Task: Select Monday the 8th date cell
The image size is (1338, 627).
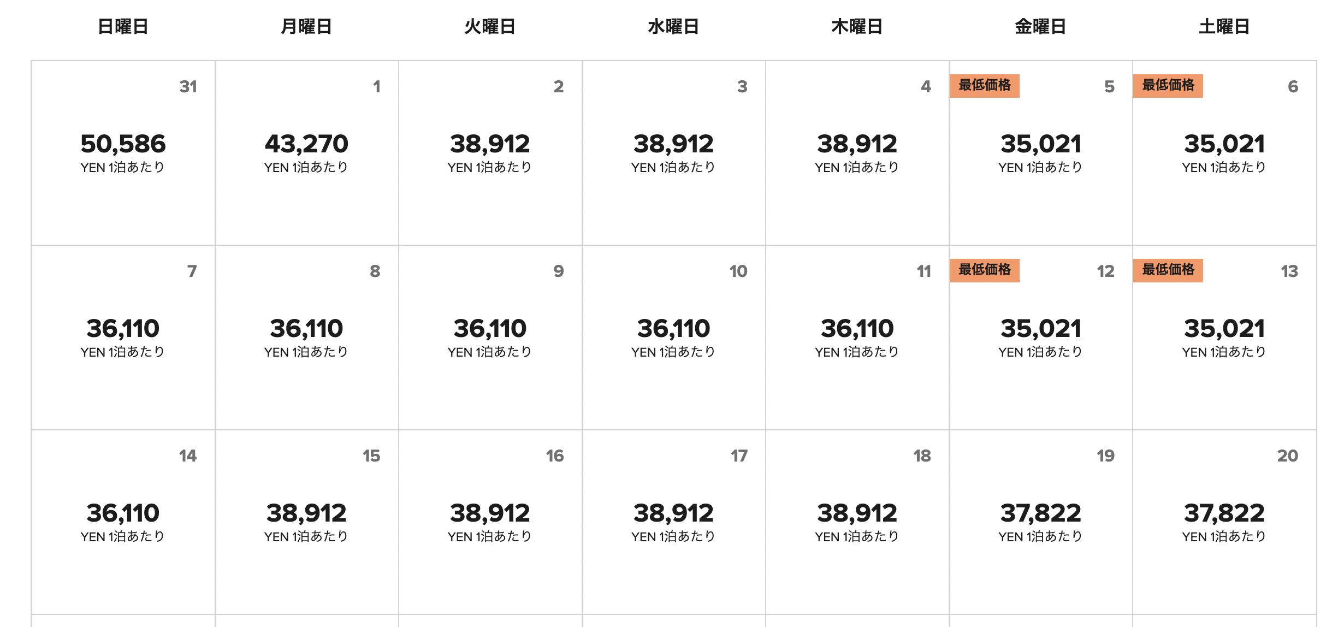Action: 307,338
